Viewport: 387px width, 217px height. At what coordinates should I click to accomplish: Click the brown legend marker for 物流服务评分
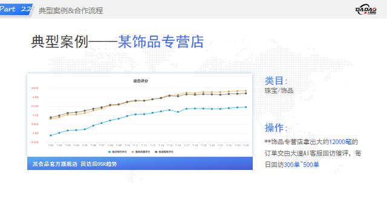(x=156, y=152)
